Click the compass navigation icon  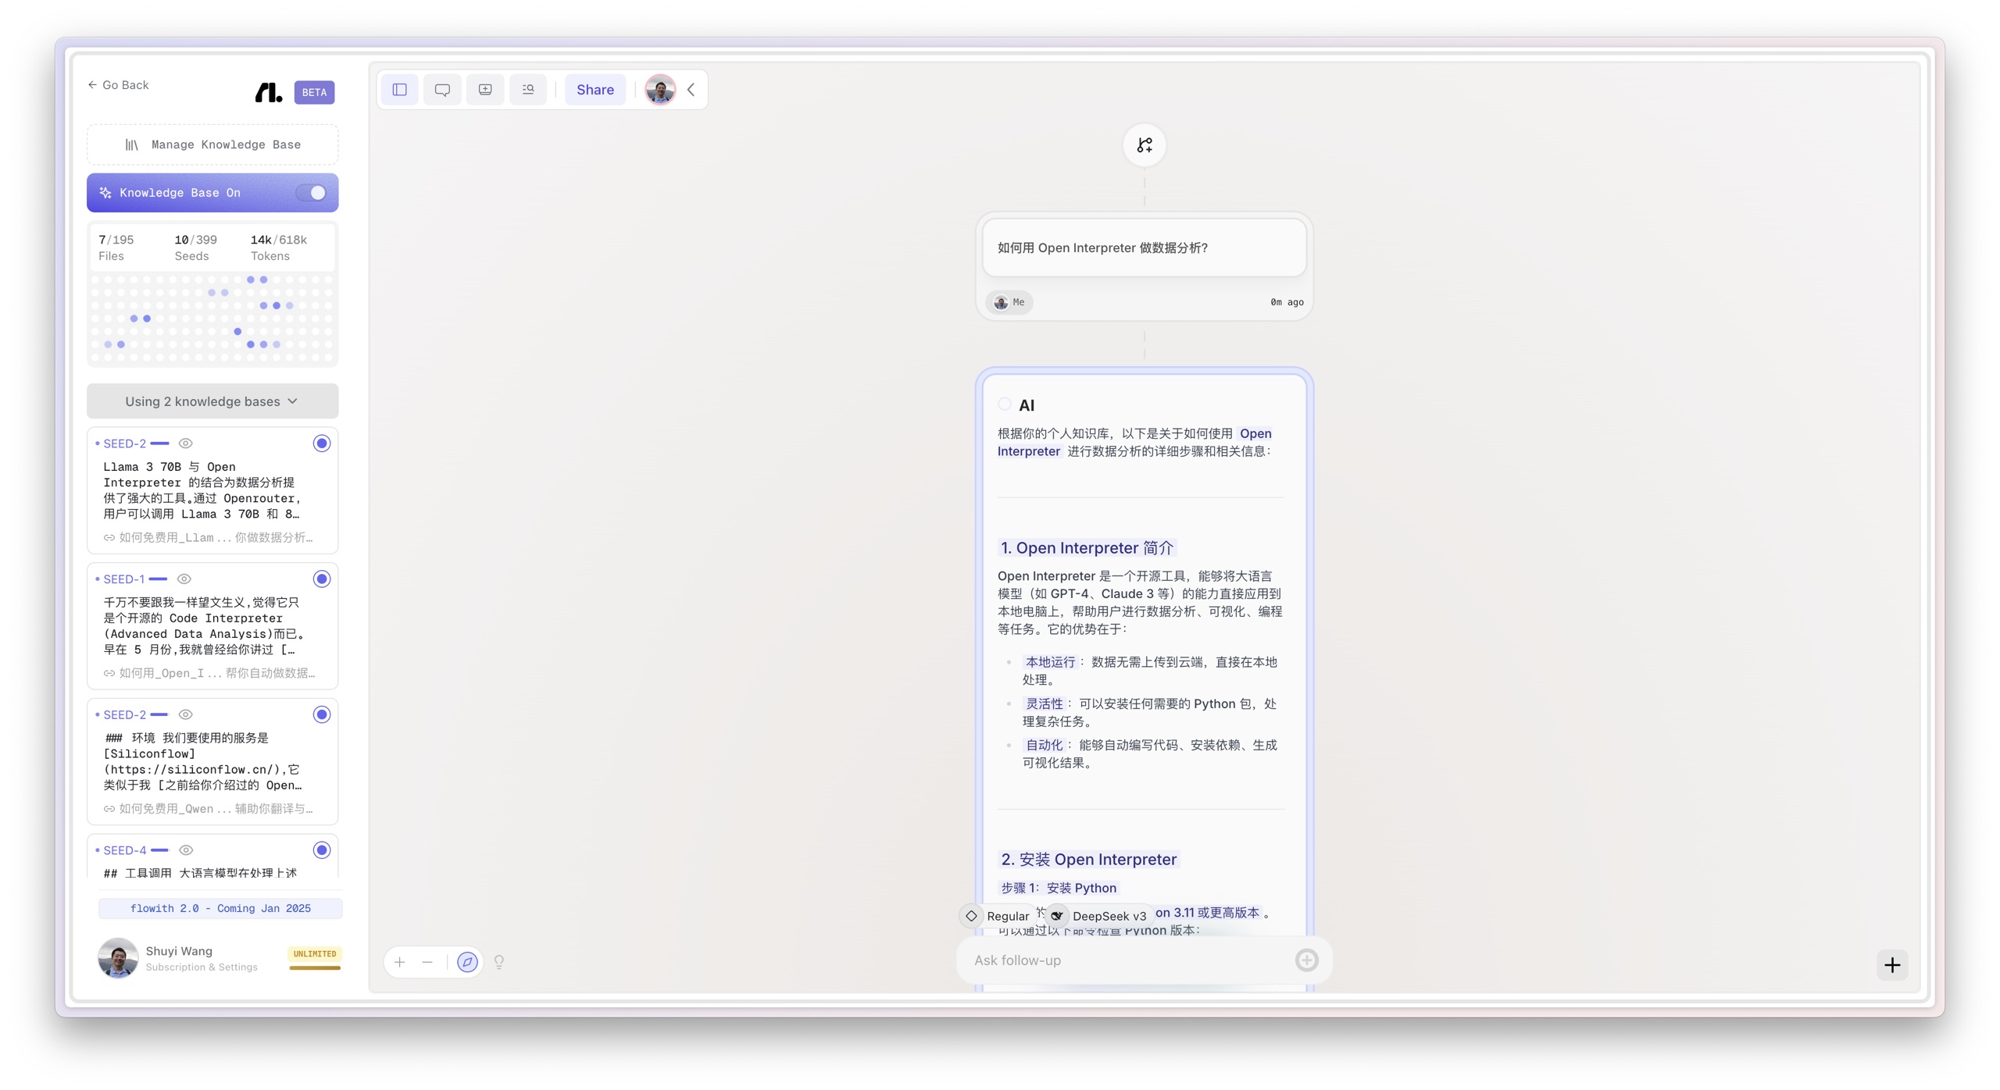pos(467,962)
